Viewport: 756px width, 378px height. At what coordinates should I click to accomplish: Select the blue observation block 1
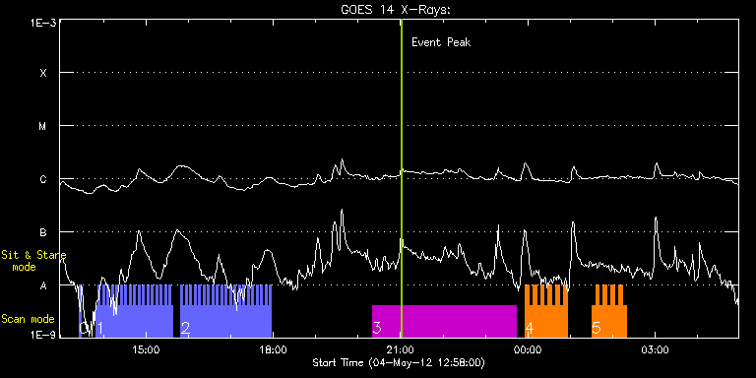point(135,311)
